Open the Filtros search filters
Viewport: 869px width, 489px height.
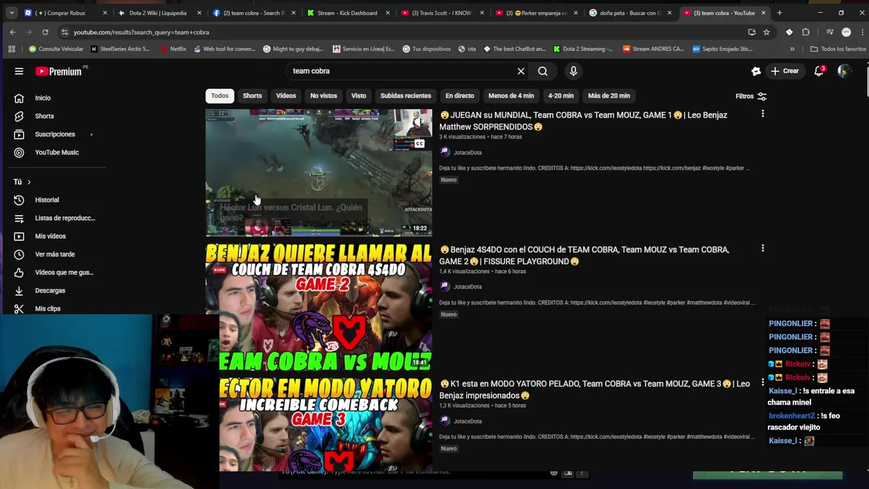point(751,96)
